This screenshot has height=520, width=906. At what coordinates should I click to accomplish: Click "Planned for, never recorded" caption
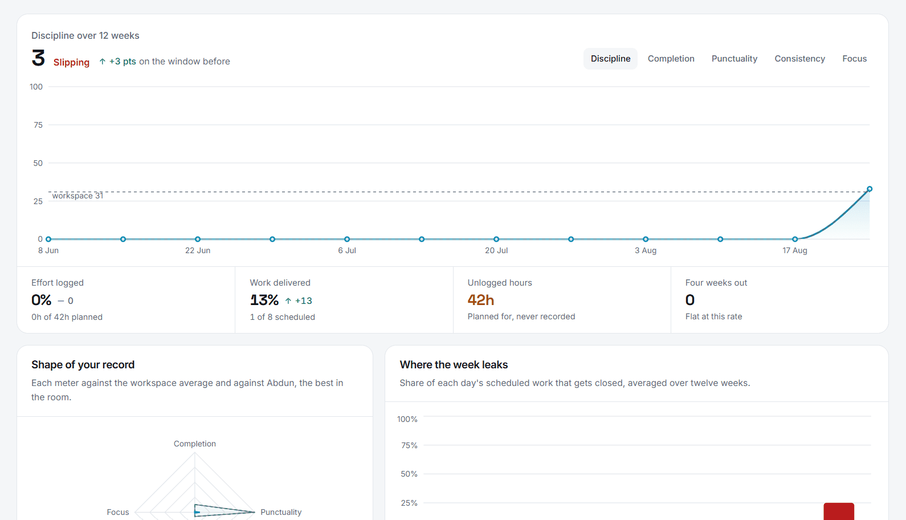pyautogui.click(x=521, y=316)
